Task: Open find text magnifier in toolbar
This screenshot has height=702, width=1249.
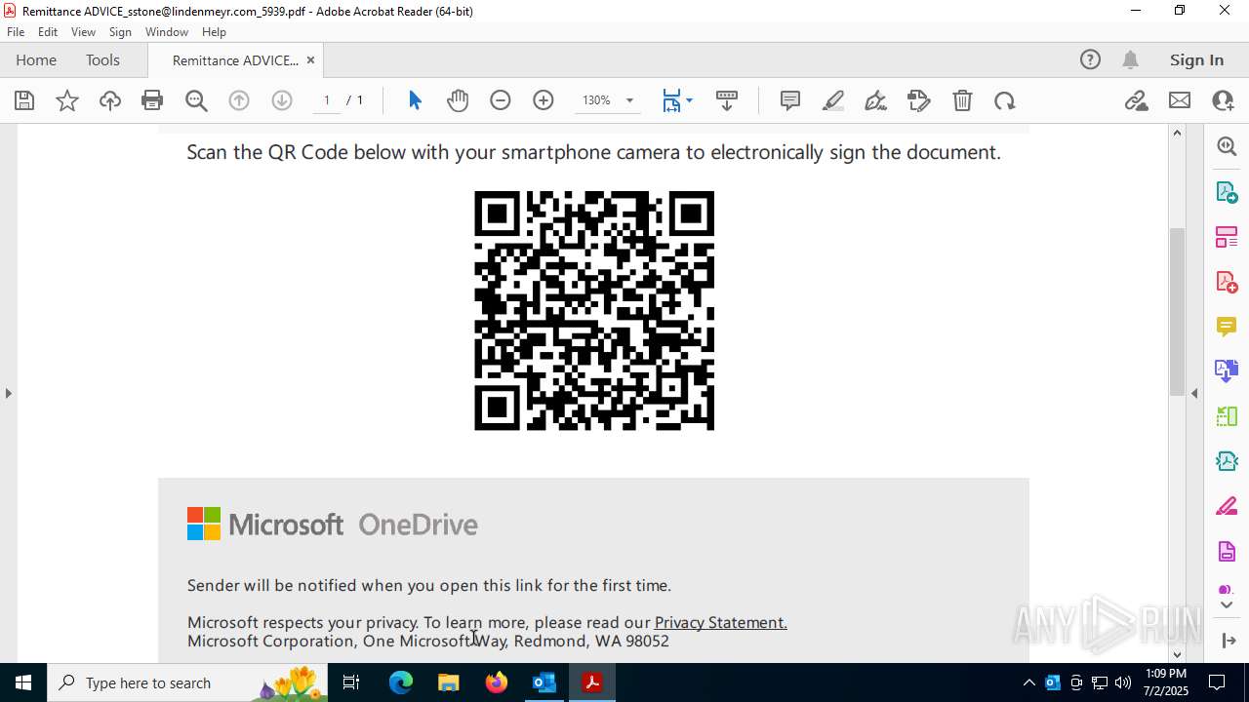Action: (x=196, y=100)
